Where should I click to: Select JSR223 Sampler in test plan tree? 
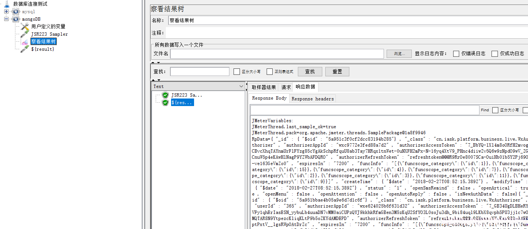pos(50,34)
